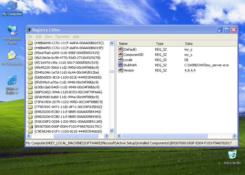Click folder icon of {44BBA855-CC51-11CF-AAFA-00AA00B6015F}
This screenshot has width=245, height=175.
pyautogui.click(x=30, y=48)
